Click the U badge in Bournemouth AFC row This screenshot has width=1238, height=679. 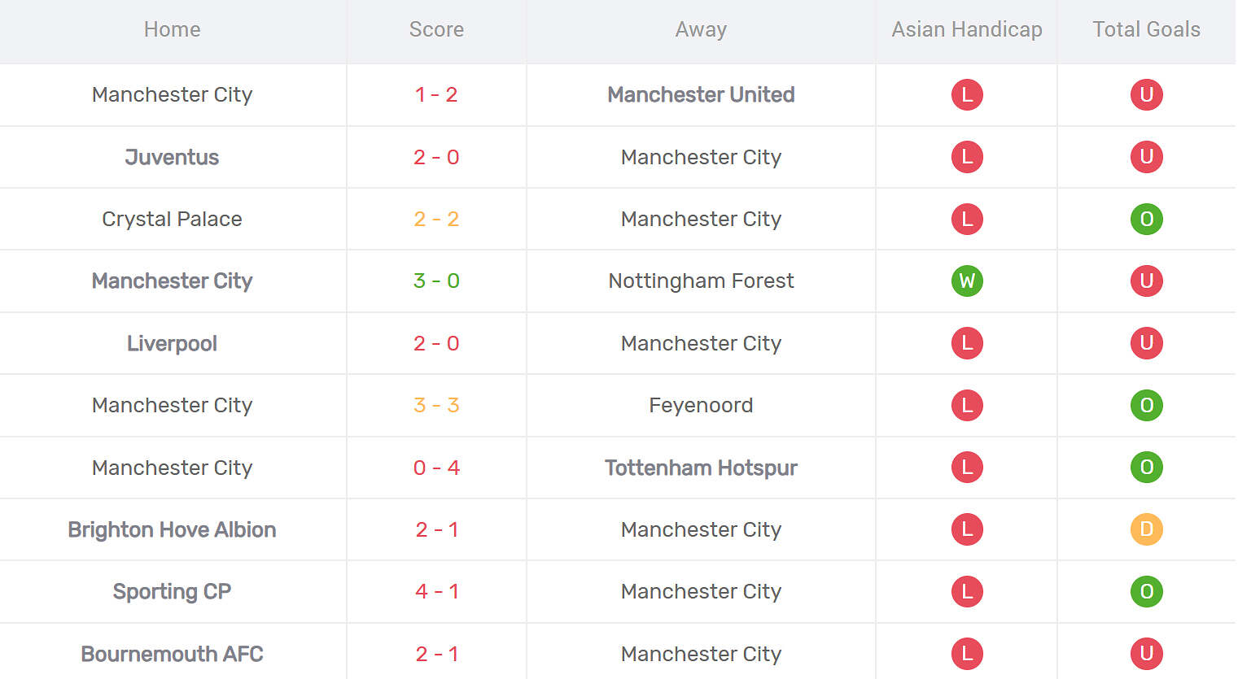pos(1146,653)
